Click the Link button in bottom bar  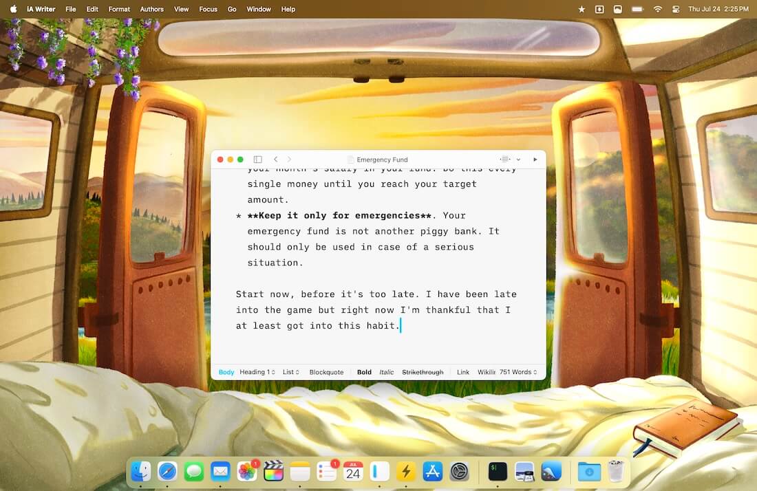coord(463,372)
